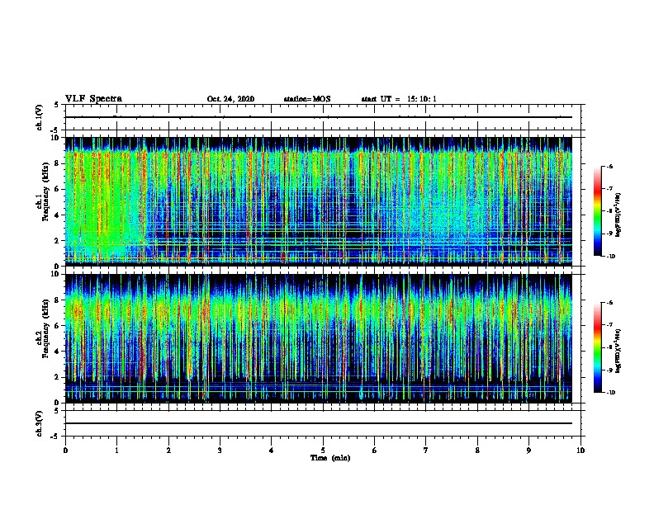
Task: Click the "10" kHz tick on ch.1 frequency axis
Action: click(x=55, y=138)
